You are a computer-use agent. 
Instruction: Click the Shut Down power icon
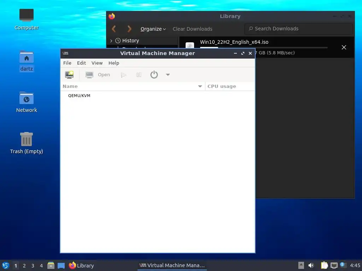click(x=154, y=75)
